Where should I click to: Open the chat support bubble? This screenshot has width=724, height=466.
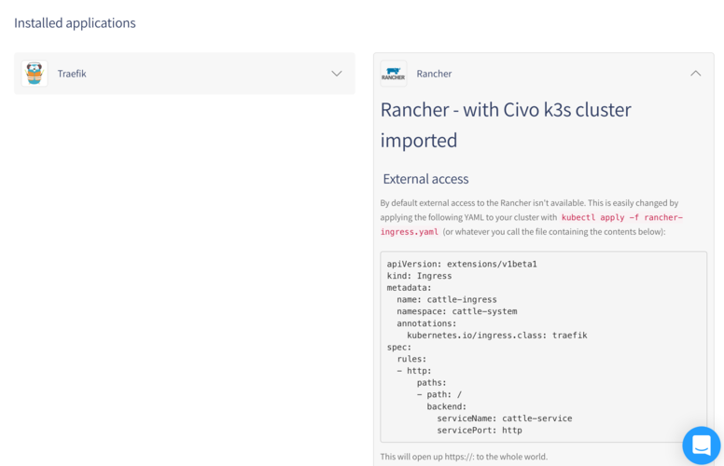pyautogui.click(x=702, y=445)
